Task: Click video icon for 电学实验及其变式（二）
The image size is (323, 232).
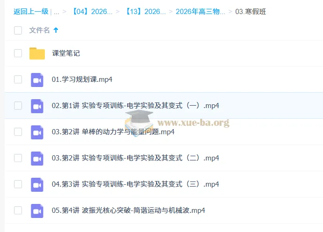Action: click(x=37, y=158)
